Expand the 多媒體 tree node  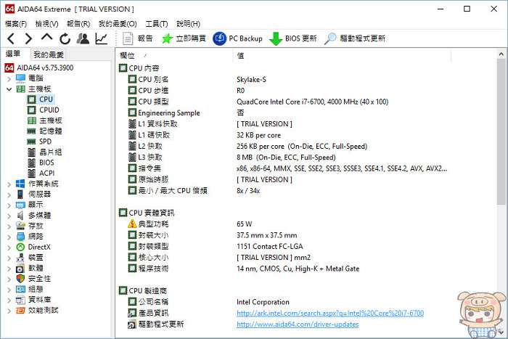click(x=9, y=216)
